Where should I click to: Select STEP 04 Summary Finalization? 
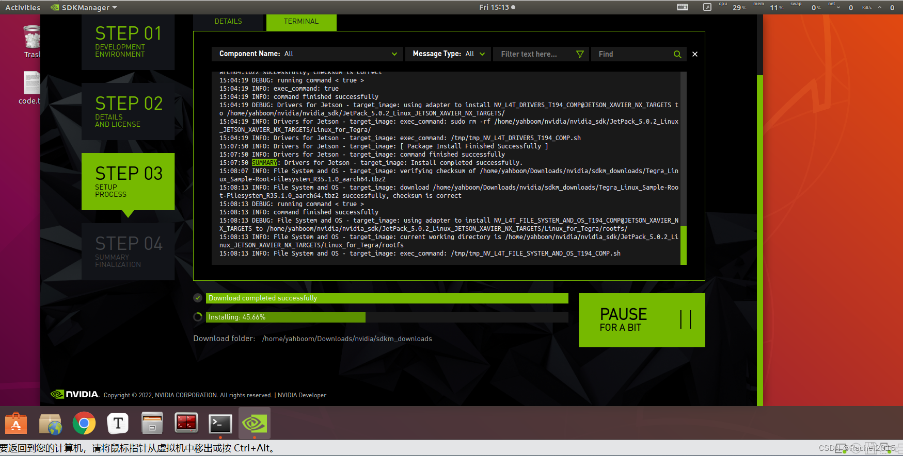[128, 251]
